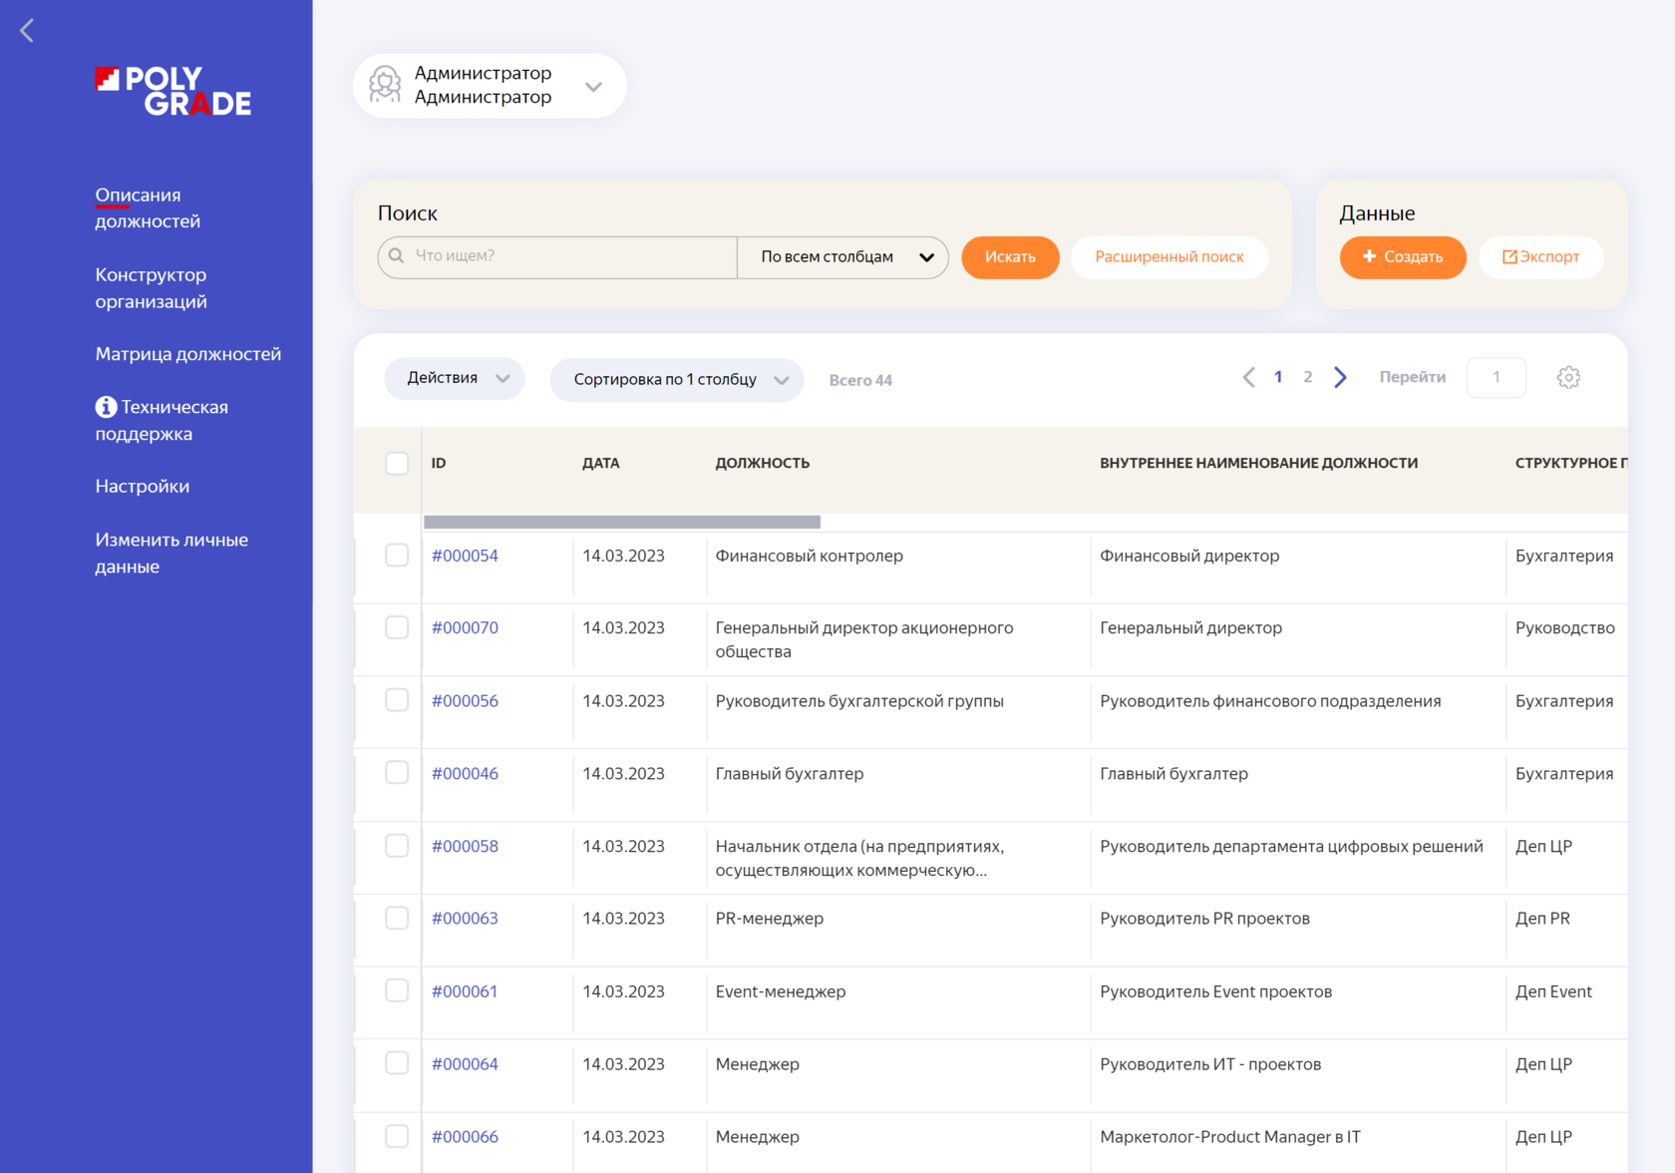This screenshot has width=1675, height=1173.
Task: Select Изменить личные данные
Action: pos(171,553)
